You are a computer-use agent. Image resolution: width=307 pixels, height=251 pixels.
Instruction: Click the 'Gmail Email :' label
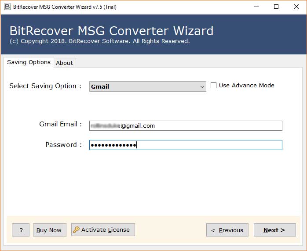click(60, 124)
